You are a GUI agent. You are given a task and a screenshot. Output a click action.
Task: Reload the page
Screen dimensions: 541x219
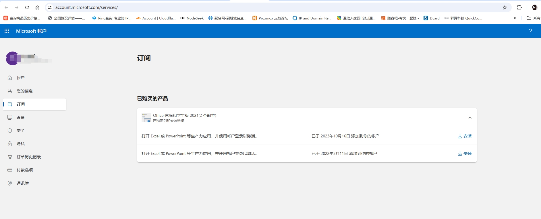27,7
